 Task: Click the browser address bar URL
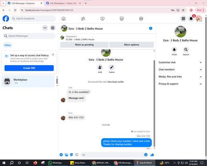tap(49, 10)
